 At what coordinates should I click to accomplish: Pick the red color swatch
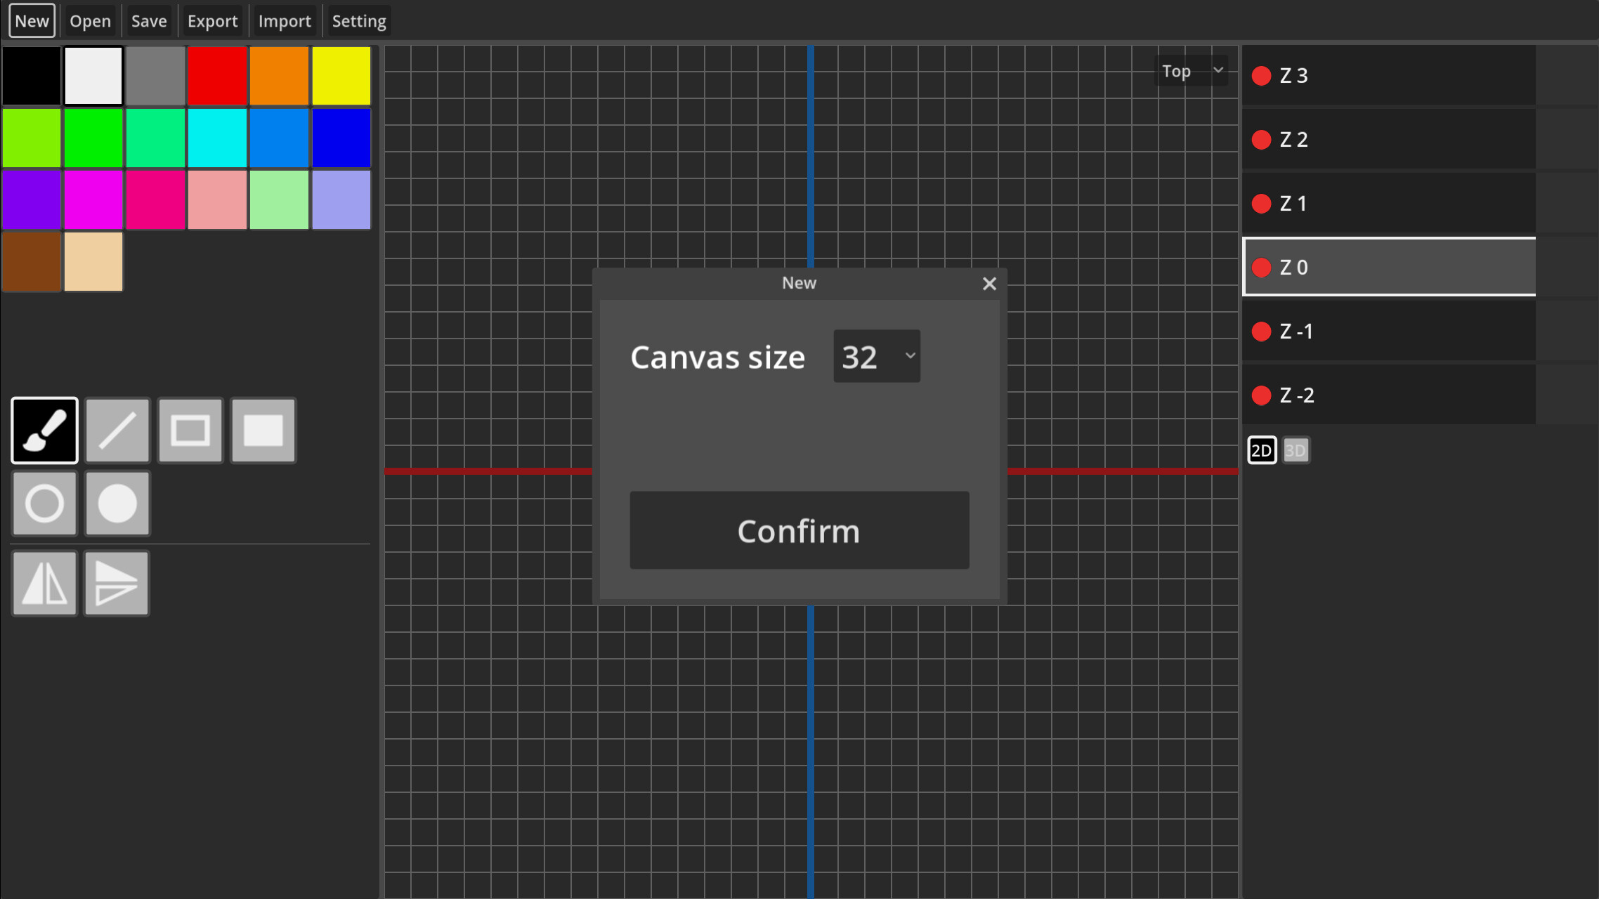click(217, 75)
